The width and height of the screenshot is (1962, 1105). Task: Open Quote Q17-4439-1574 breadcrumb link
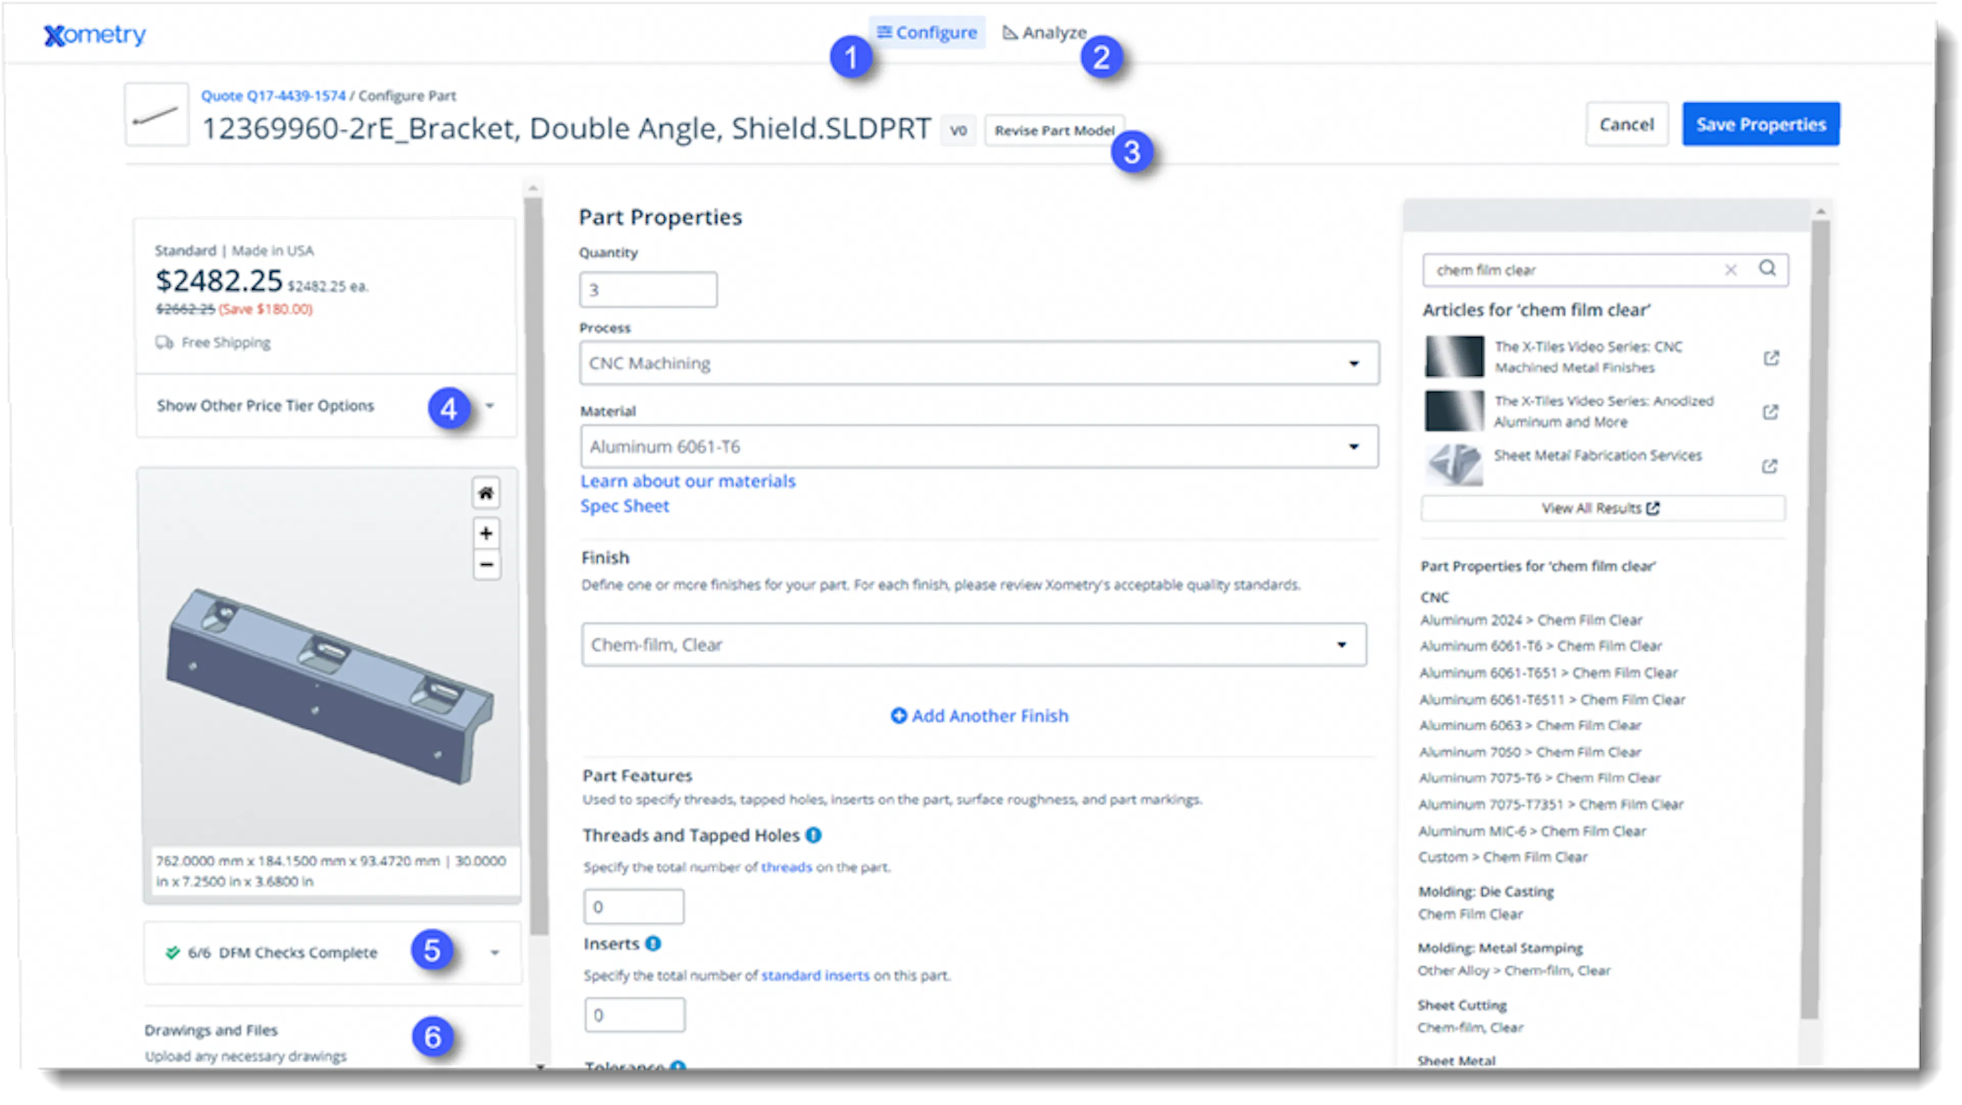click(273, 96)
